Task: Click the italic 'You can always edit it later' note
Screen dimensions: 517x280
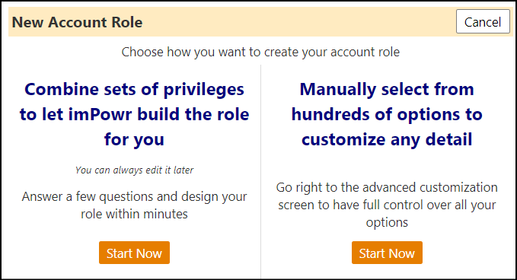Action: tap(134, 170)
